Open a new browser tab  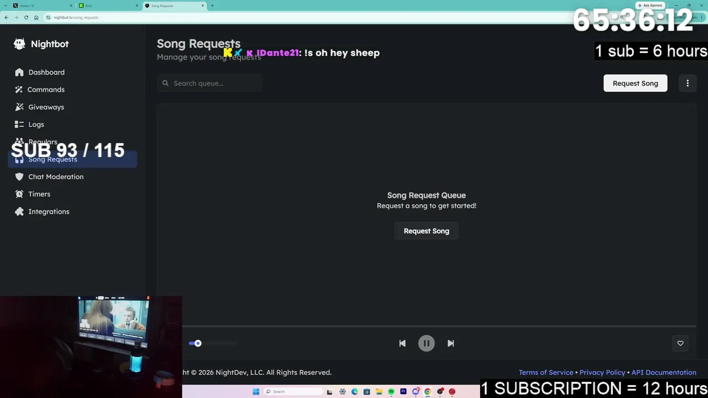coord(212,6)
